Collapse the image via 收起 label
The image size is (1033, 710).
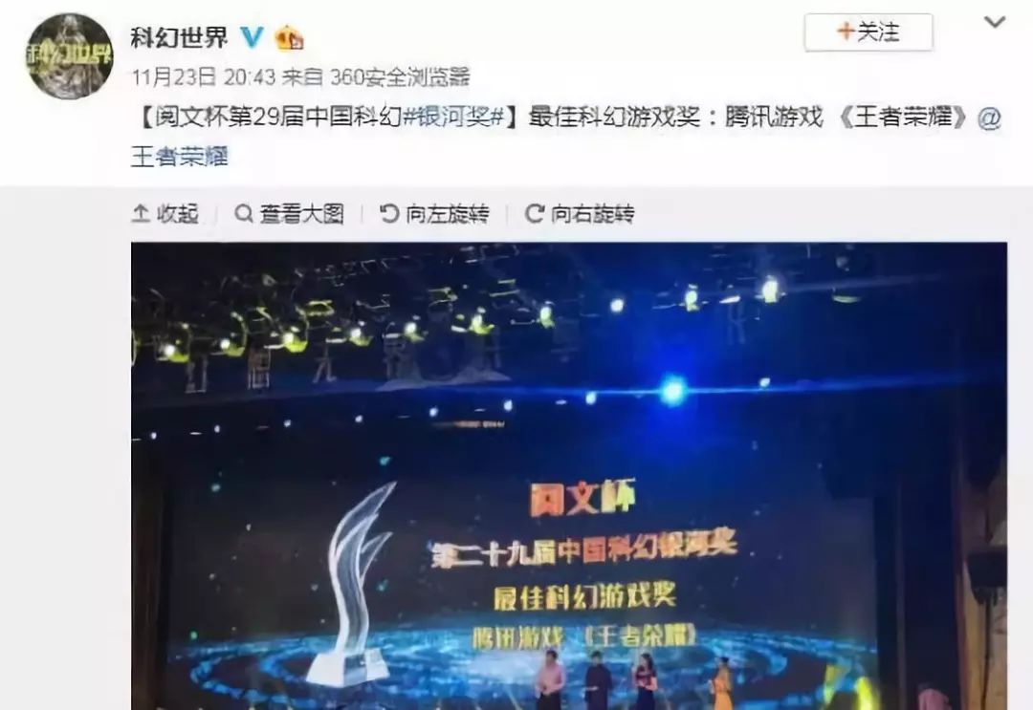178,214
